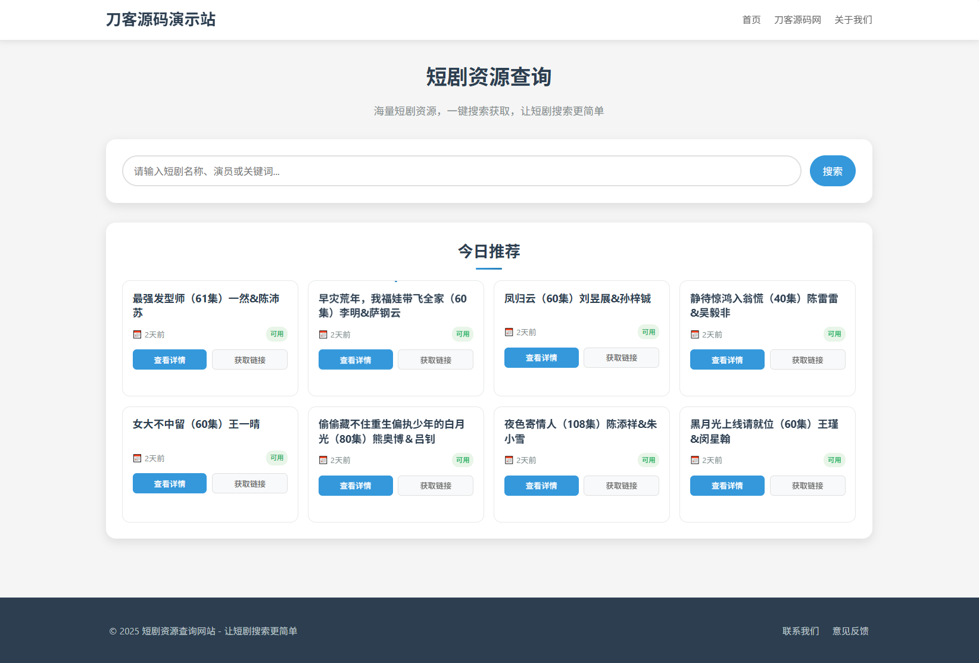Click the calendar icon on 黑月光上线请就位 card
Screen dimensions: 979x663
pos(694,459)
